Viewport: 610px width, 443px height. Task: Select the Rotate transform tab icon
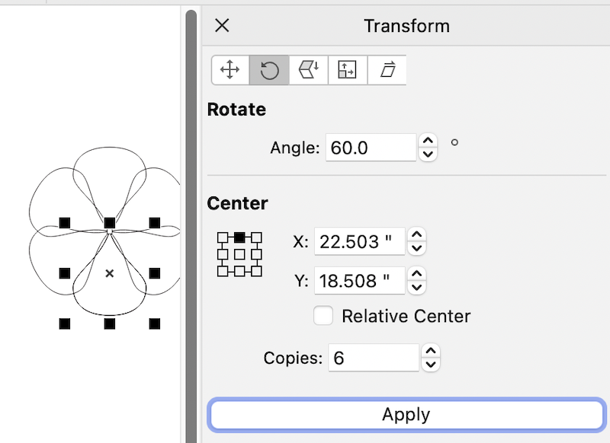(x=269, y=70)
